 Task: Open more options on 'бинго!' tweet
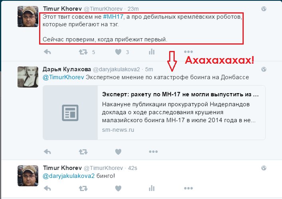tap(188, 188)
